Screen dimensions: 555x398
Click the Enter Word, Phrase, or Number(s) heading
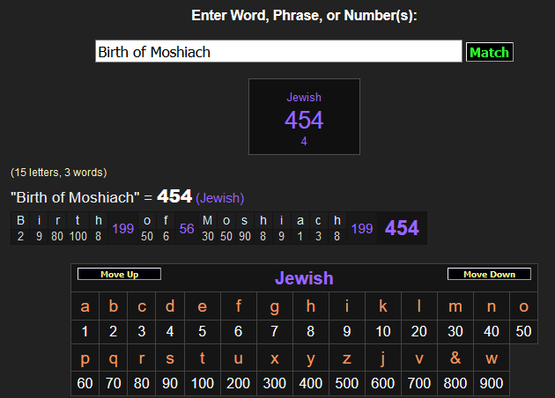point(304,15)
